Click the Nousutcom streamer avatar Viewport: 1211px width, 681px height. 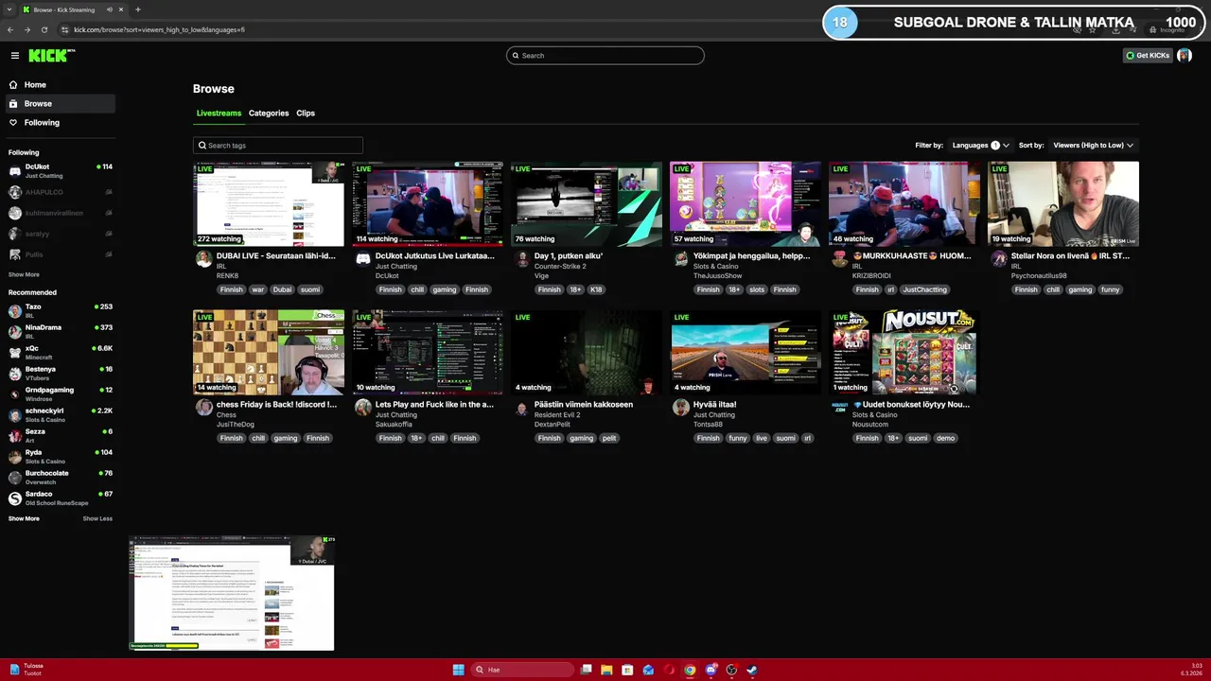click(x=839, y=408)
